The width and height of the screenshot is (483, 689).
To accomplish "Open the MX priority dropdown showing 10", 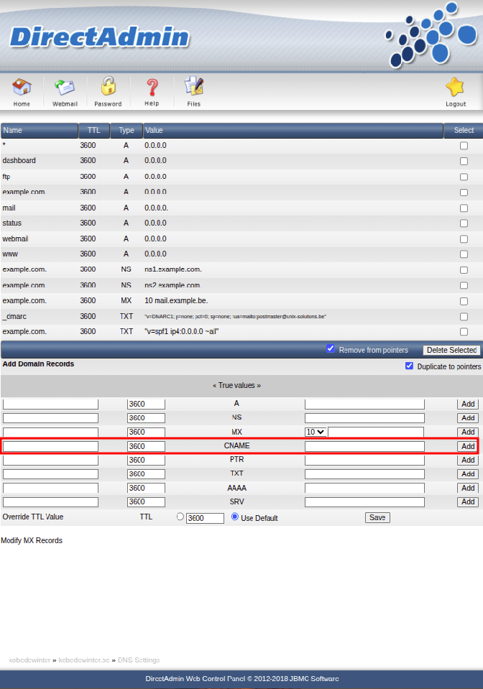I will coord(316,432).
